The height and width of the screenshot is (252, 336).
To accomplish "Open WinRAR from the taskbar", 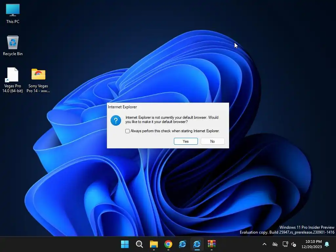I will 212,244.
